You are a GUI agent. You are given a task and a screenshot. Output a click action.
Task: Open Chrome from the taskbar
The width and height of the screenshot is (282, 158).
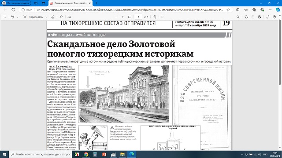(86, 154)
